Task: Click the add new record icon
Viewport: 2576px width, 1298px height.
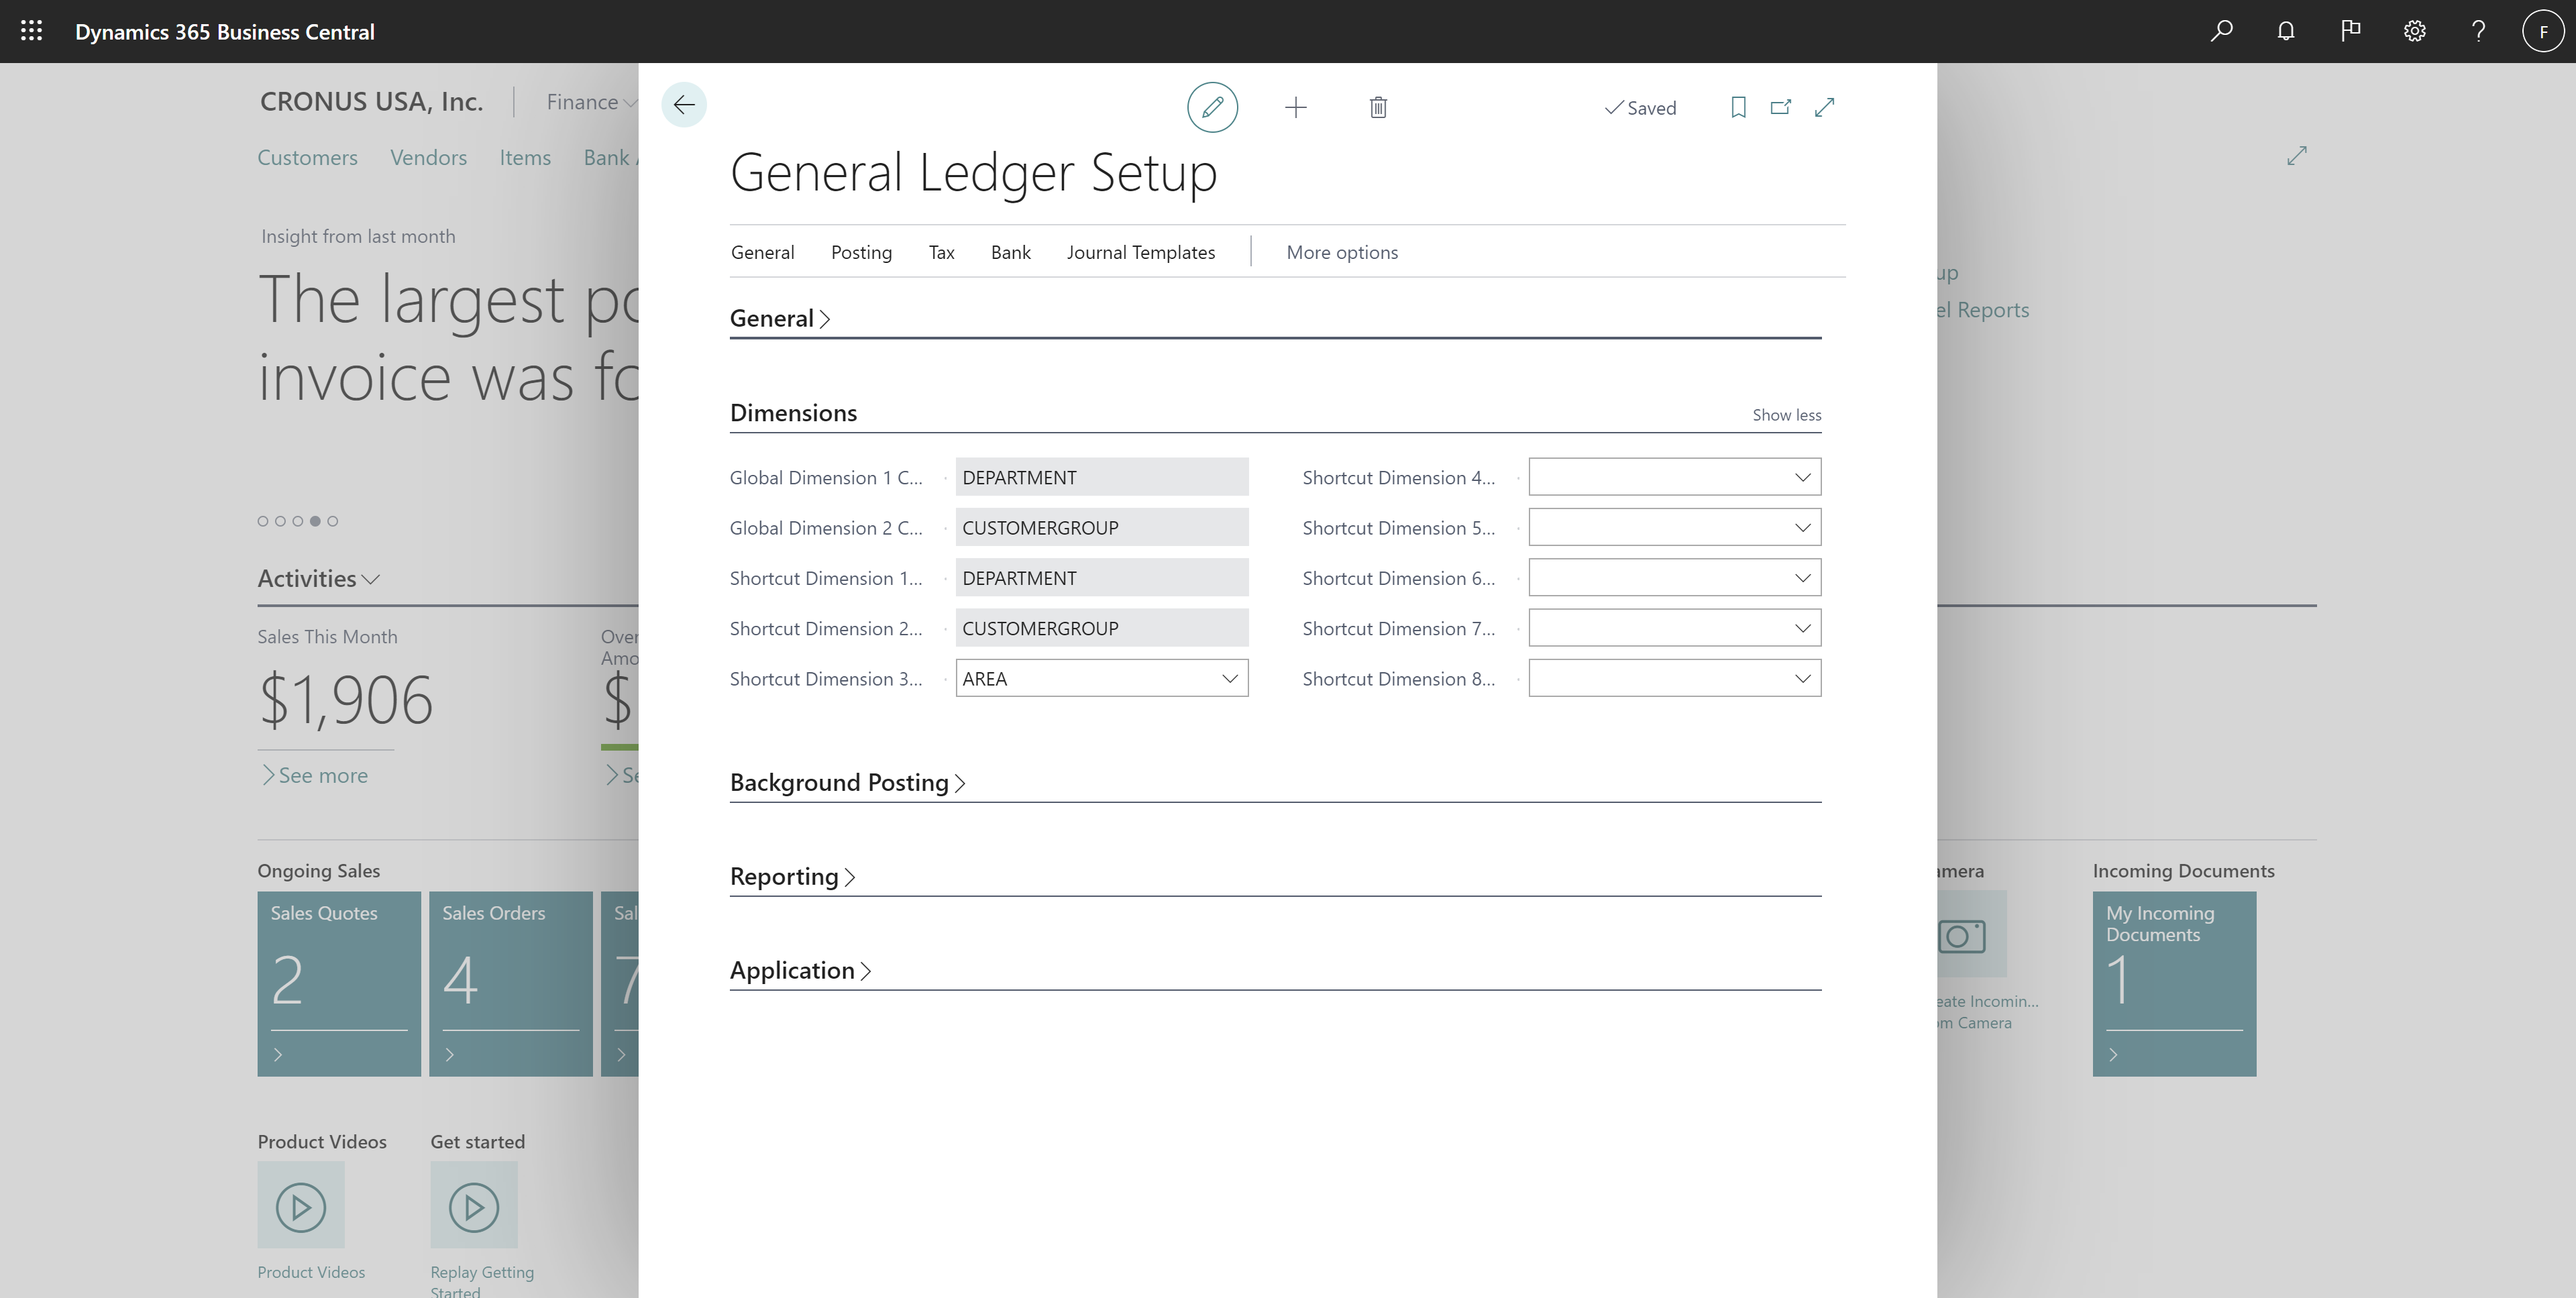Action: tap(1296, 106)
